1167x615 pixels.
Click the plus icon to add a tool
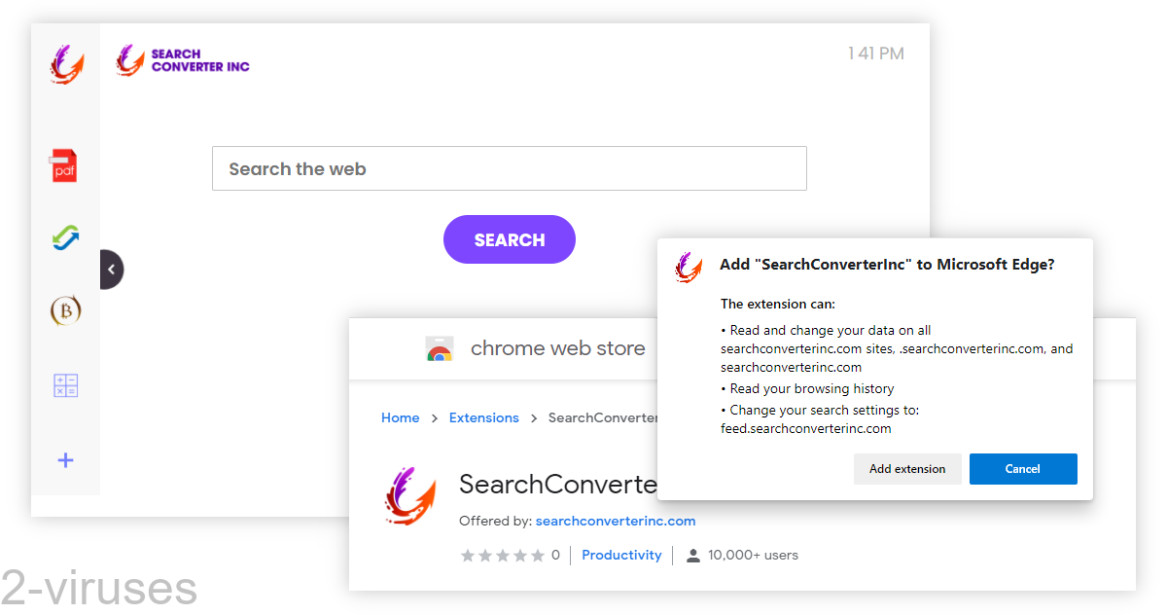65,459
